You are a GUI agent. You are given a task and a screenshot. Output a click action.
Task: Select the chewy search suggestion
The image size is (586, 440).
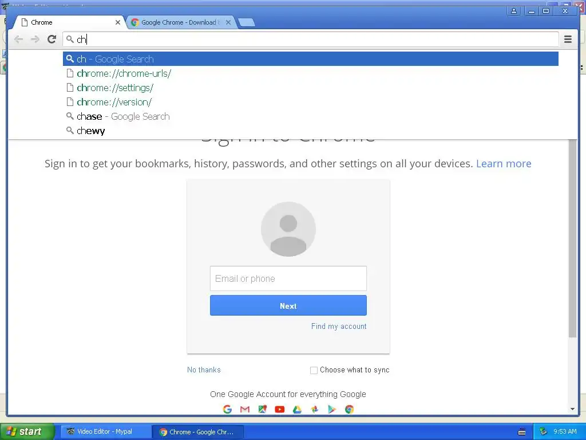click(x=311, y=131)
